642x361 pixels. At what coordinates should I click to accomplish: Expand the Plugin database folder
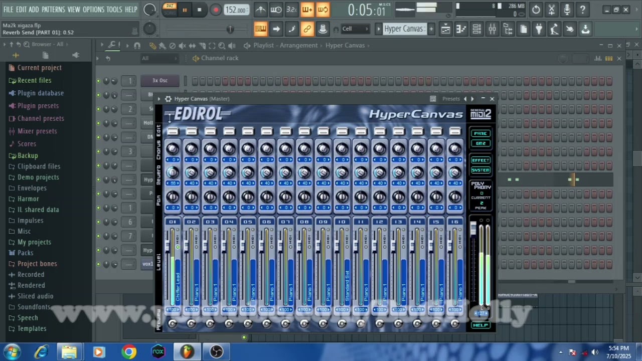(x=40, y=93)
